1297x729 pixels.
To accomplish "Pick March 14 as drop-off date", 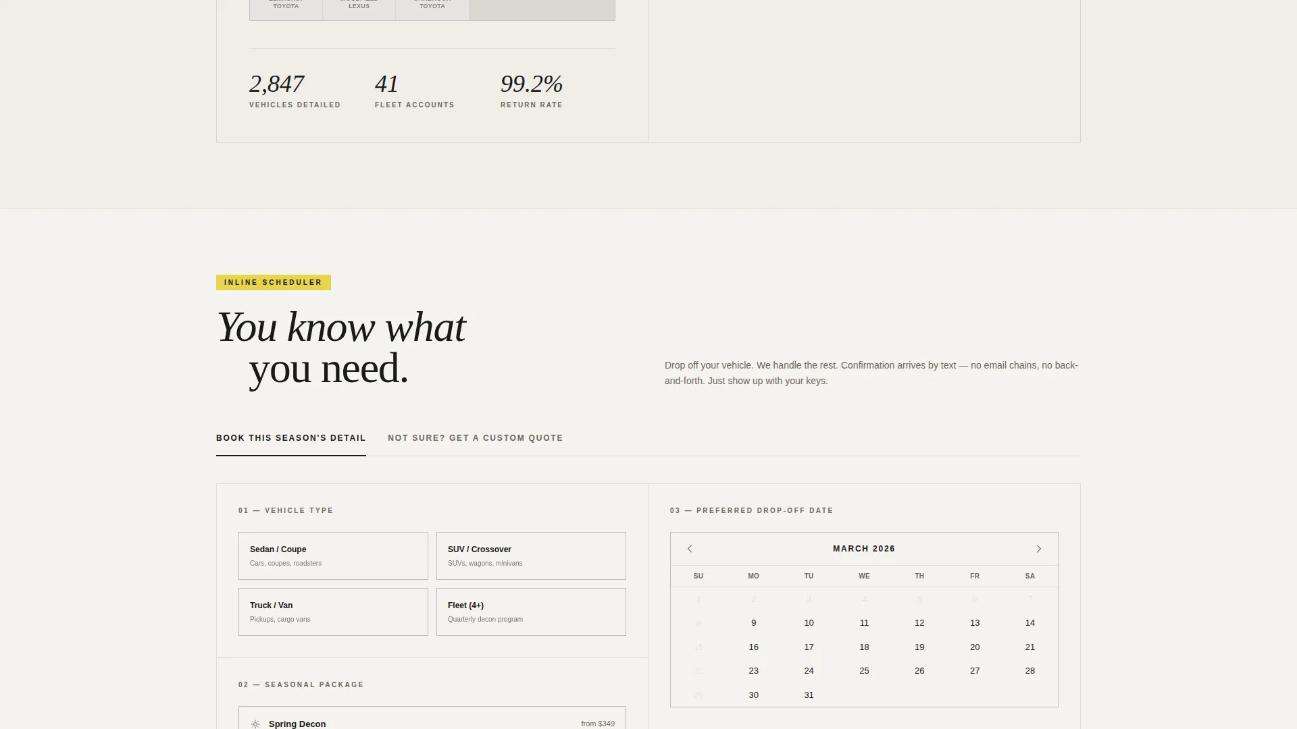I will 1030,623.
